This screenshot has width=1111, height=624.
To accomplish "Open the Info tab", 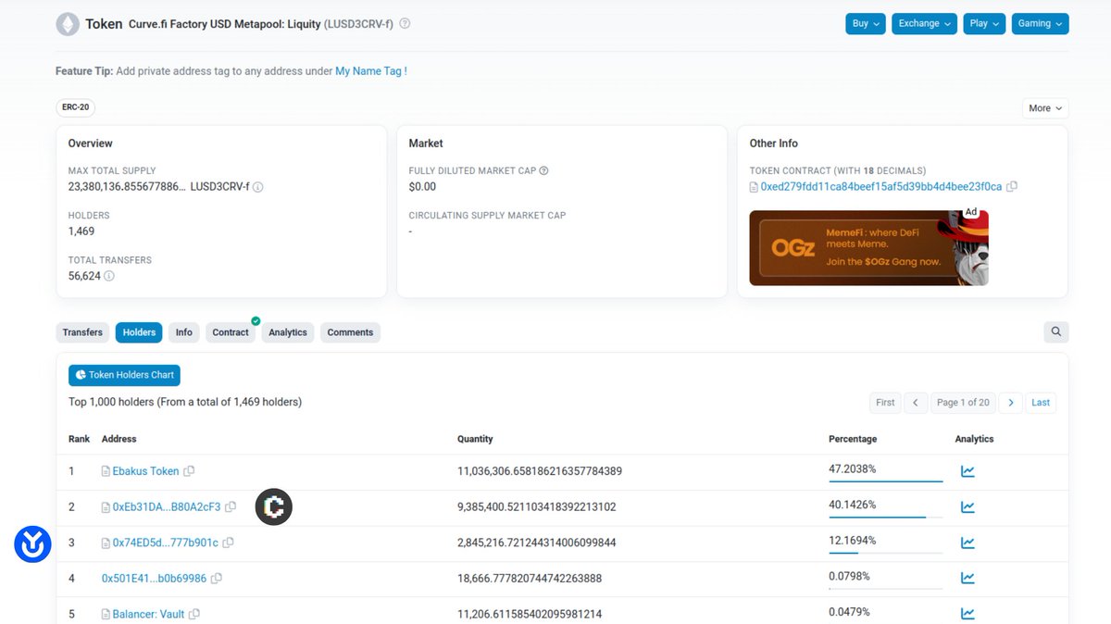I will pyautogui.click(x=184, y=332).
